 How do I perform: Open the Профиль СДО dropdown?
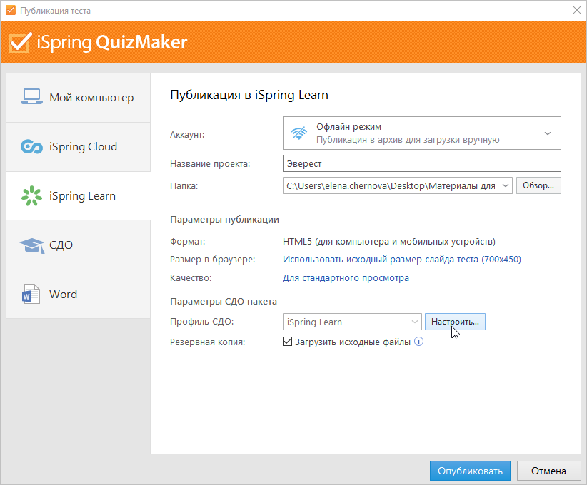pos(352,322)
